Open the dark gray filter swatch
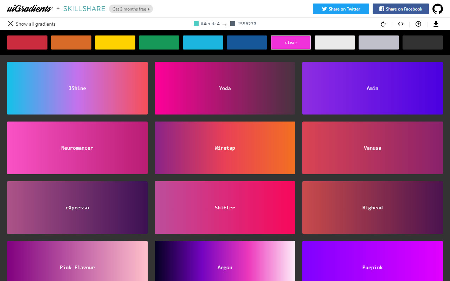Screen dimensions: 450x281 423,42
